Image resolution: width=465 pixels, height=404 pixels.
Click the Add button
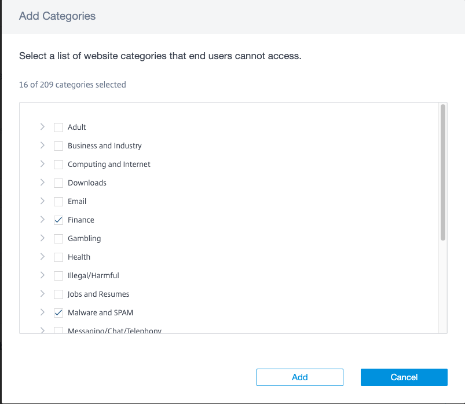[x=300, y=377]
